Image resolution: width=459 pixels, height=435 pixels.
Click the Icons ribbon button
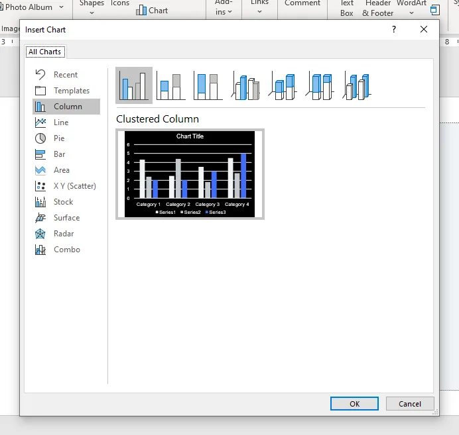click(x=120, y=3)
